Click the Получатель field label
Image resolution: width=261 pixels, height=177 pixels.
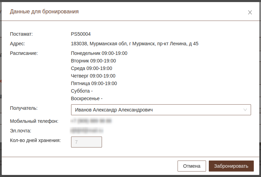24,108
